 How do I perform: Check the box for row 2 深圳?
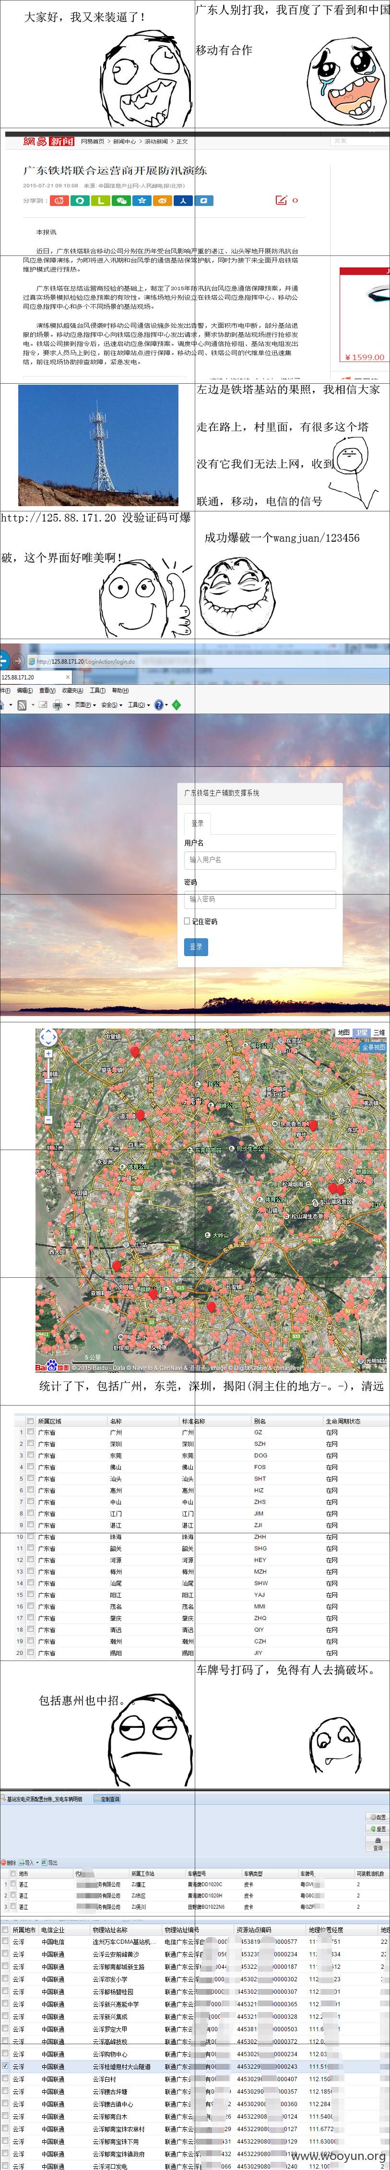(31, 1444)
